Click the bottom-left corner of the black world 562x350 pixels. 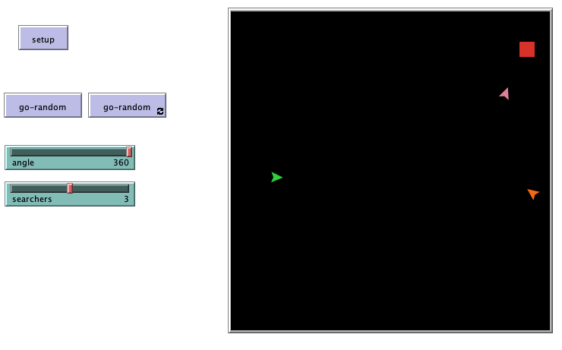234,327
